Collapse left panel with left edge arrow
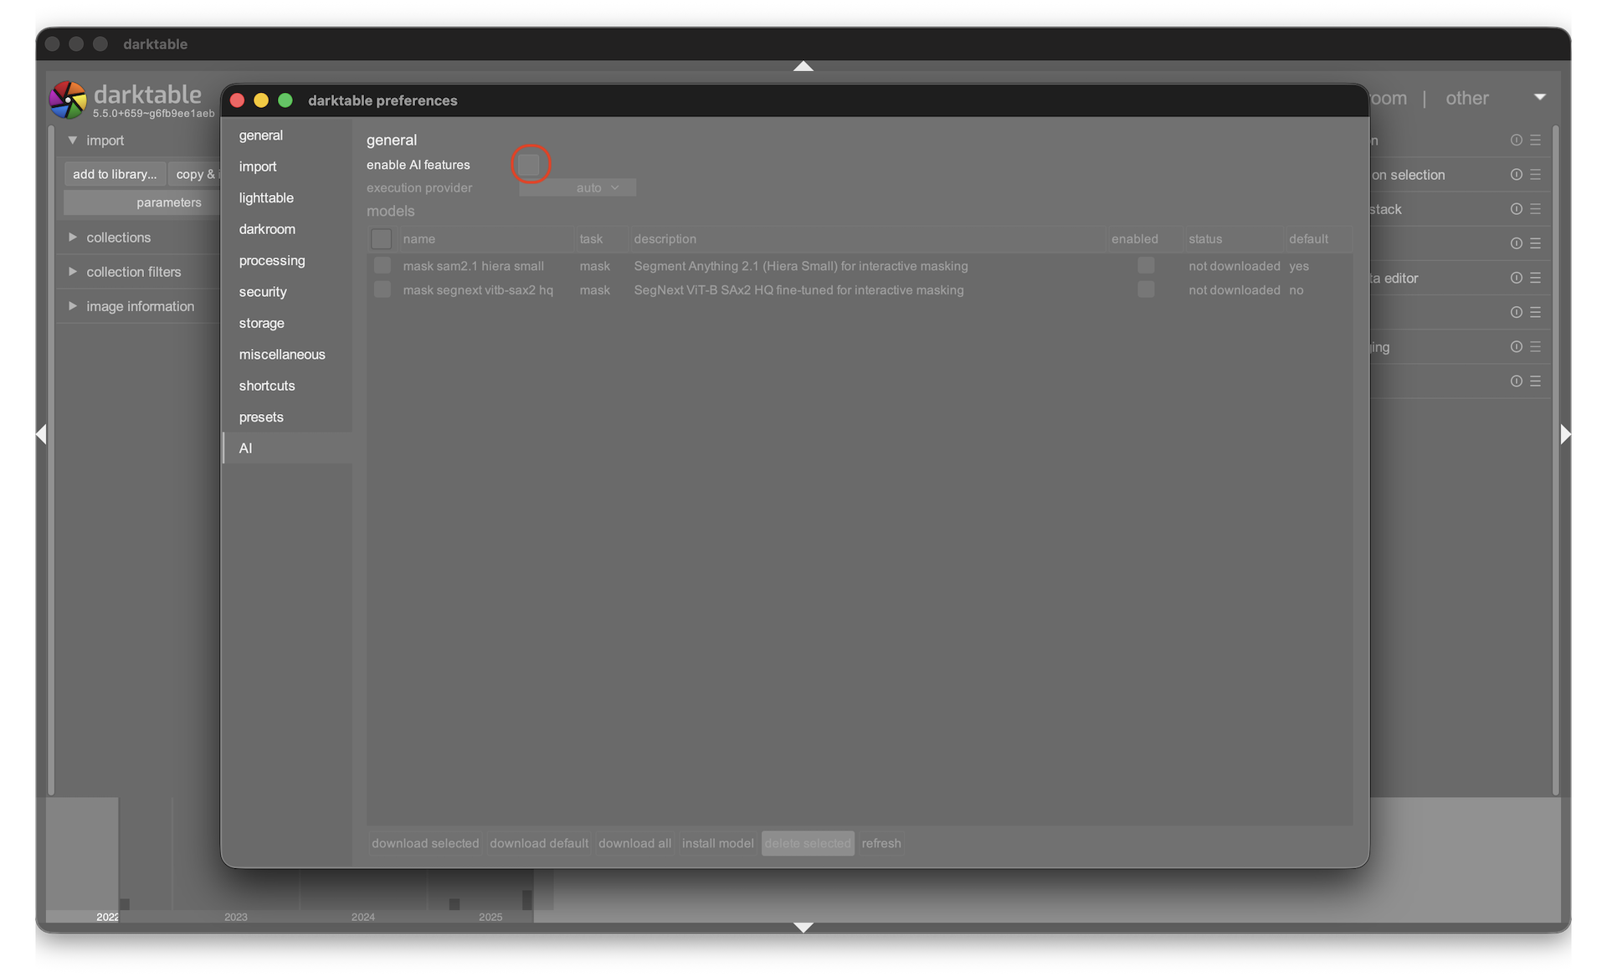This screenshot has width=1607, height=977. click(x=41, y=433)
